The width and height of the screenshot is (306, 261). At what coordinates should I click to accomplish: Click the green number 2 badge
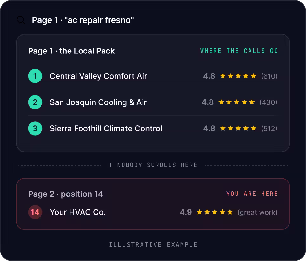pos(35,102)
